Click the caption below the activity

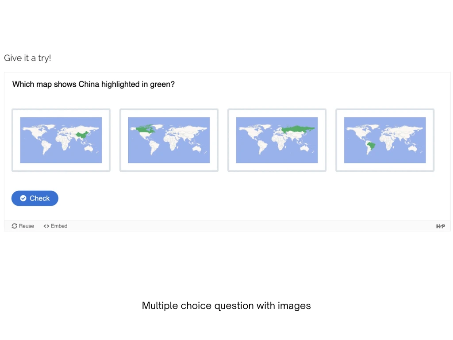click(226, 305)
